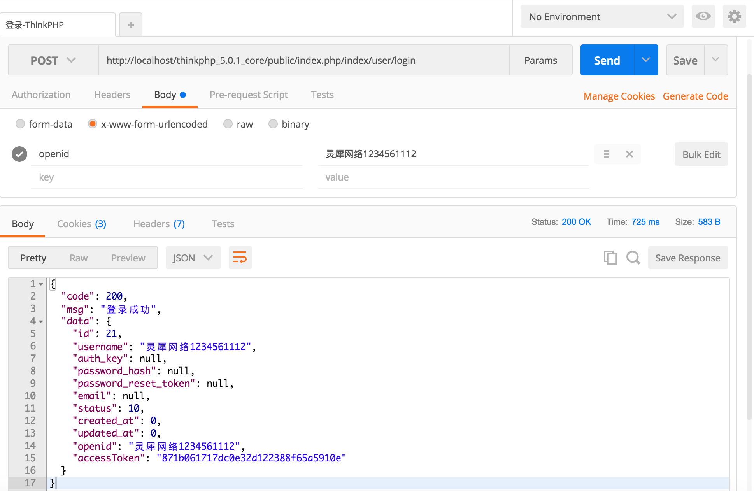Image resolution: width=754 pixels, height=491 pixels.
Task: Select the form-data radio button
Action: [x=20, y=124]
